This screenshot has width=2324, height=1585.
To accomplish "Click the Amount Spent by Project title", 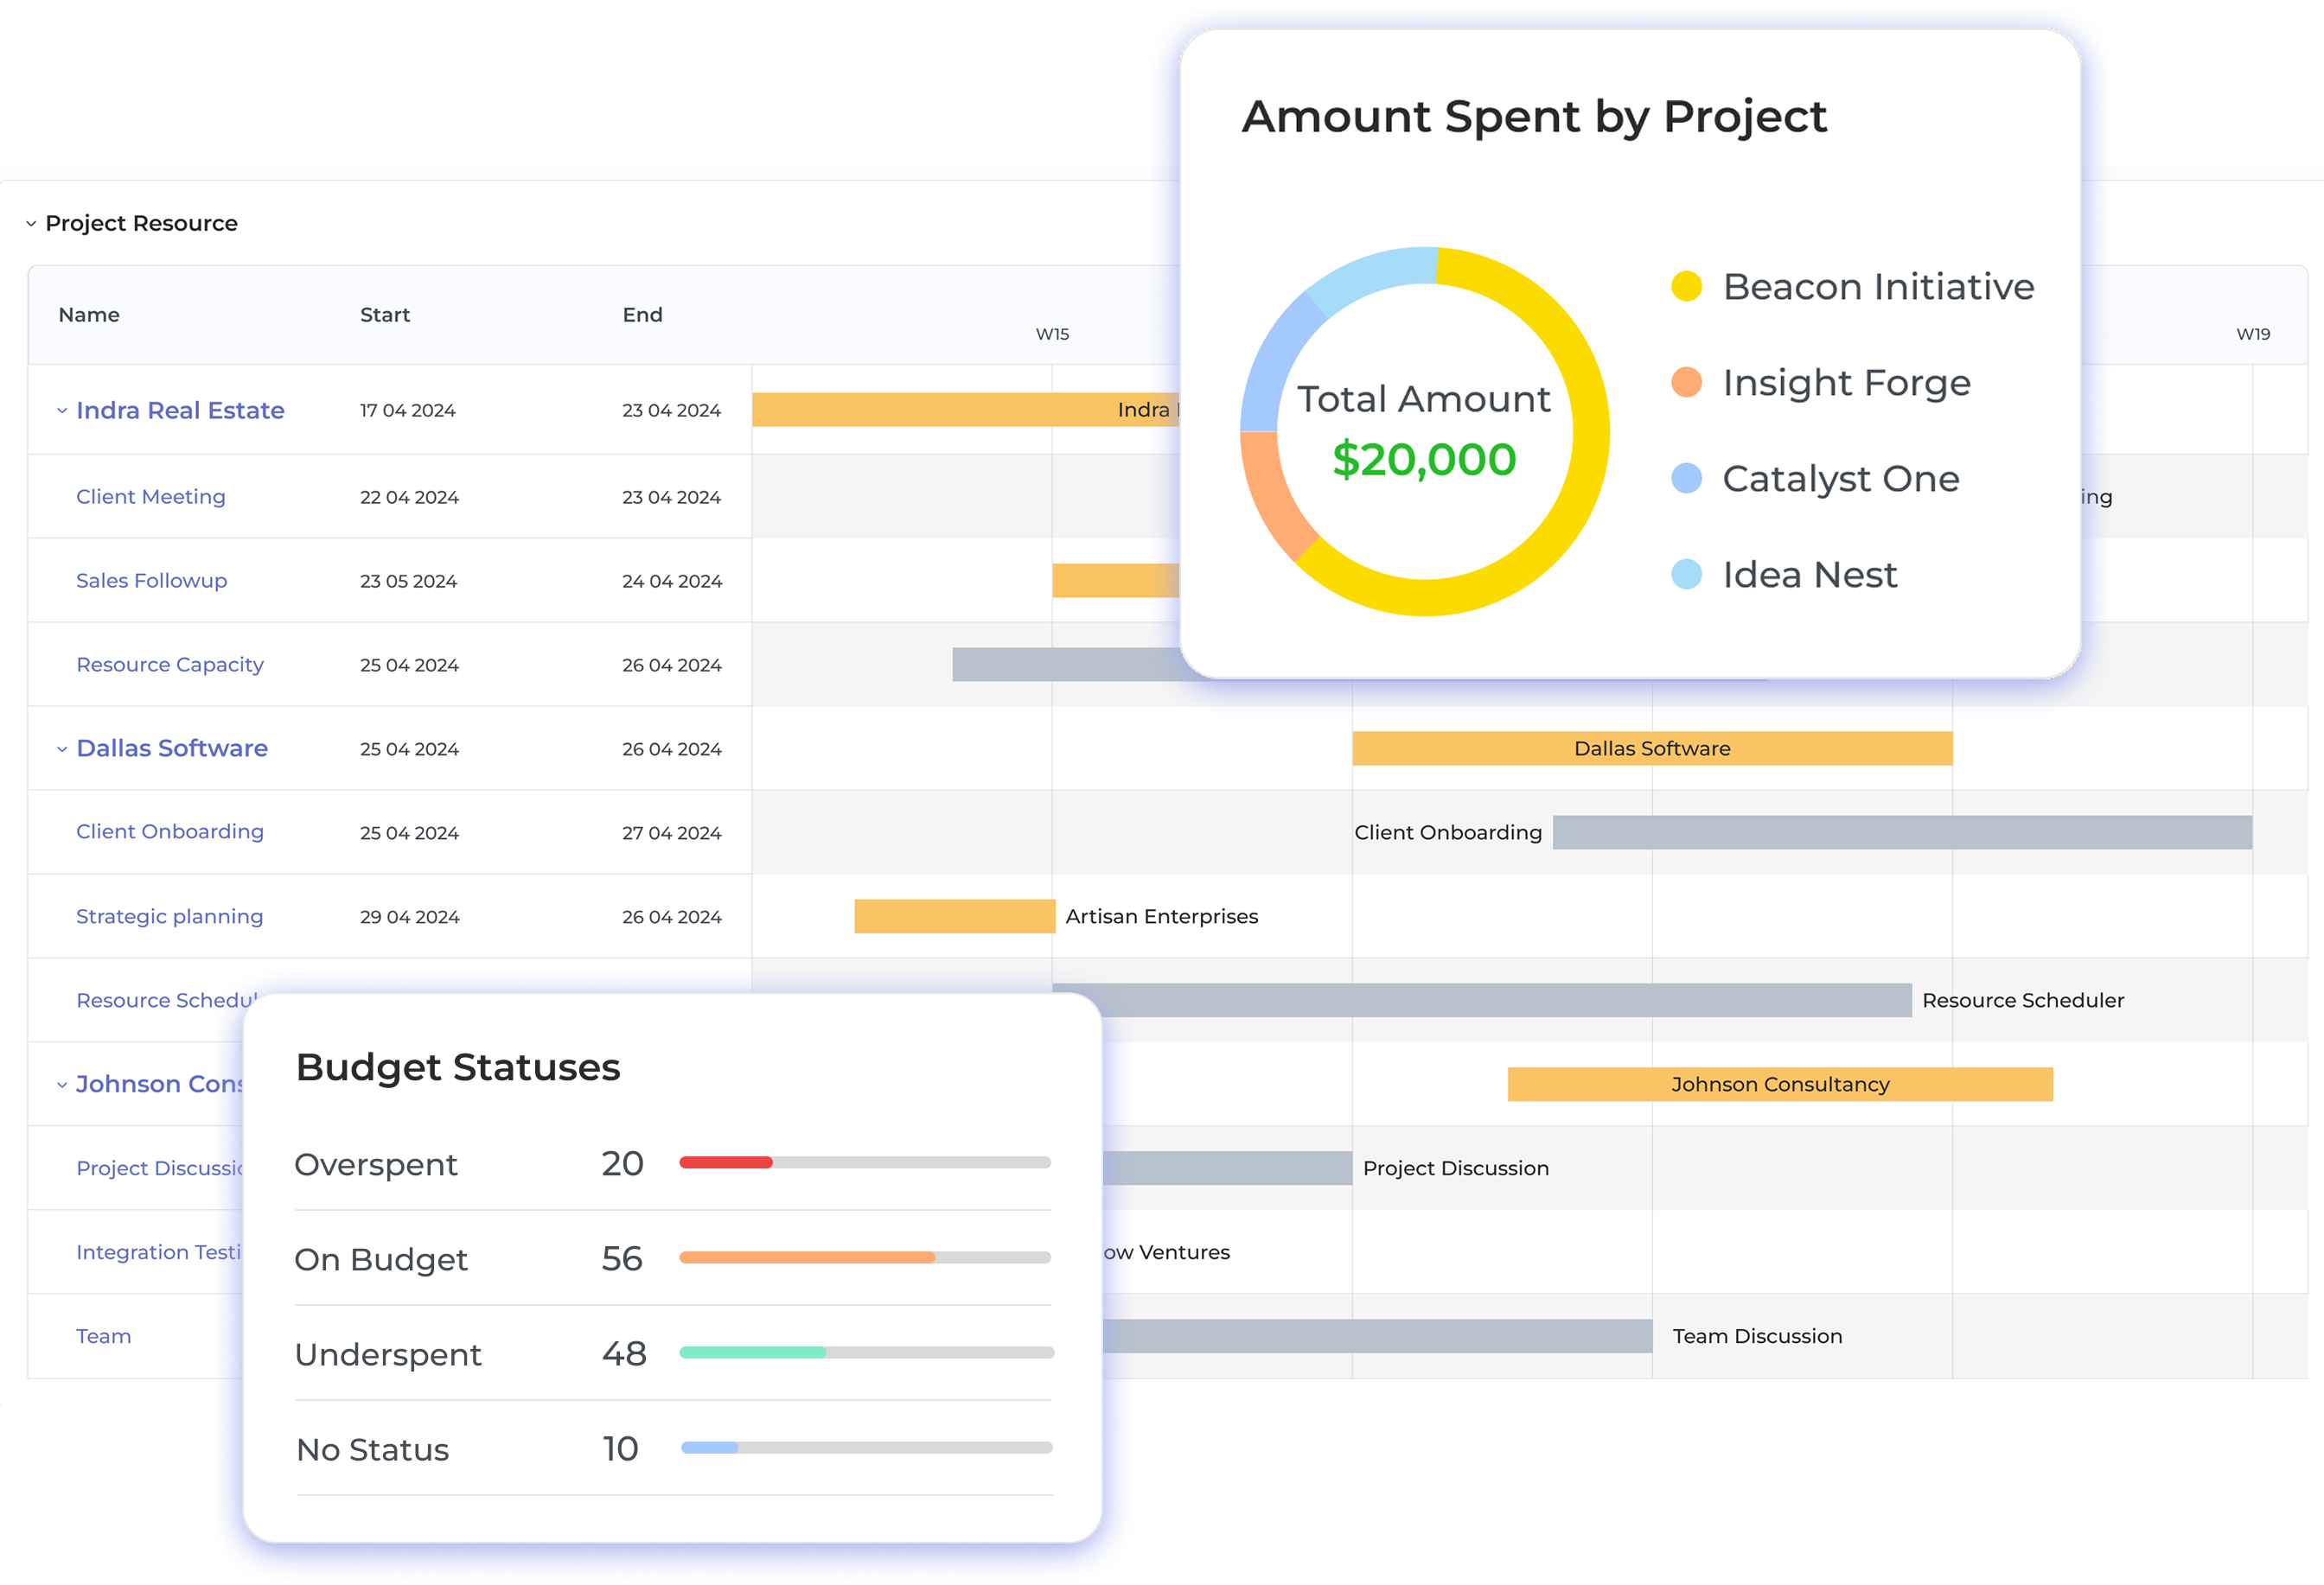I will pyautogui.click(x=1534, y=117).
